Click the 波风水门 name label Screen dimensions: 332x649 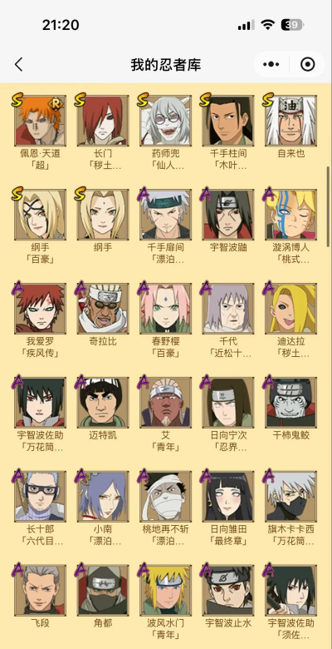tap(166, 623)
